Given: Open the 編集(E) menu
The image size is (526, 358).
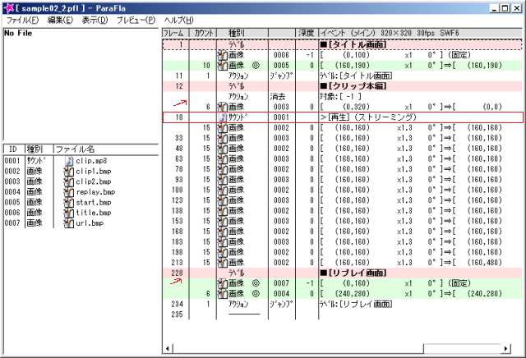Looking at the screenshot, I should click(60, 20).
